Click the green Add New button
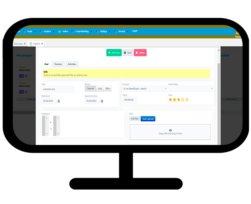The width and height of the screenshot is (251, 204). [114, 53]
